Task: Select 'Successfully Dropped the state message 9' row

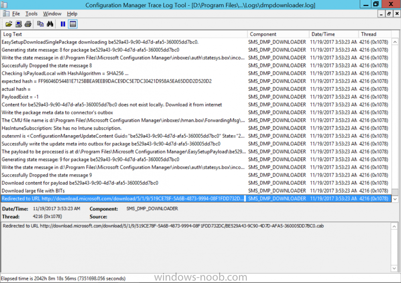Action: (196, 175)
